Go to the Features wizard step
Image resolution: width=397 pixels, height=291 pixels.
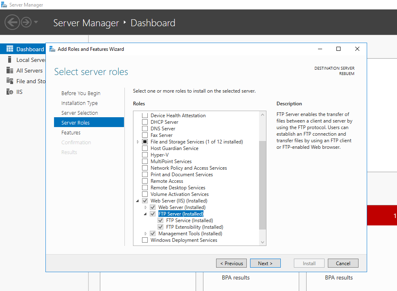click(70, 132)
